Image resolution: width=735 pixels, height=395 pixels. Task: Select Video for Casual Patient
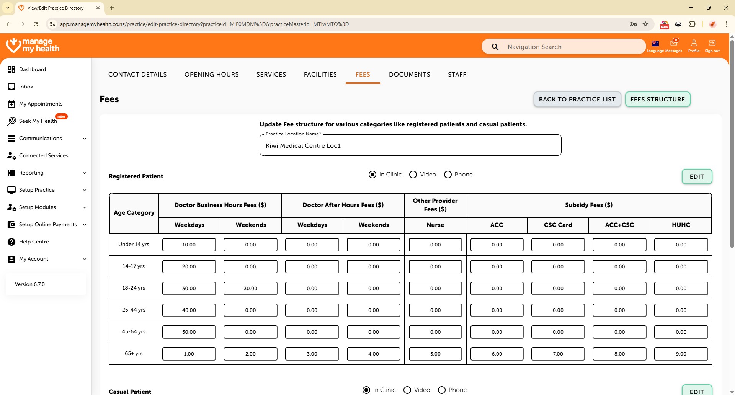407,390
